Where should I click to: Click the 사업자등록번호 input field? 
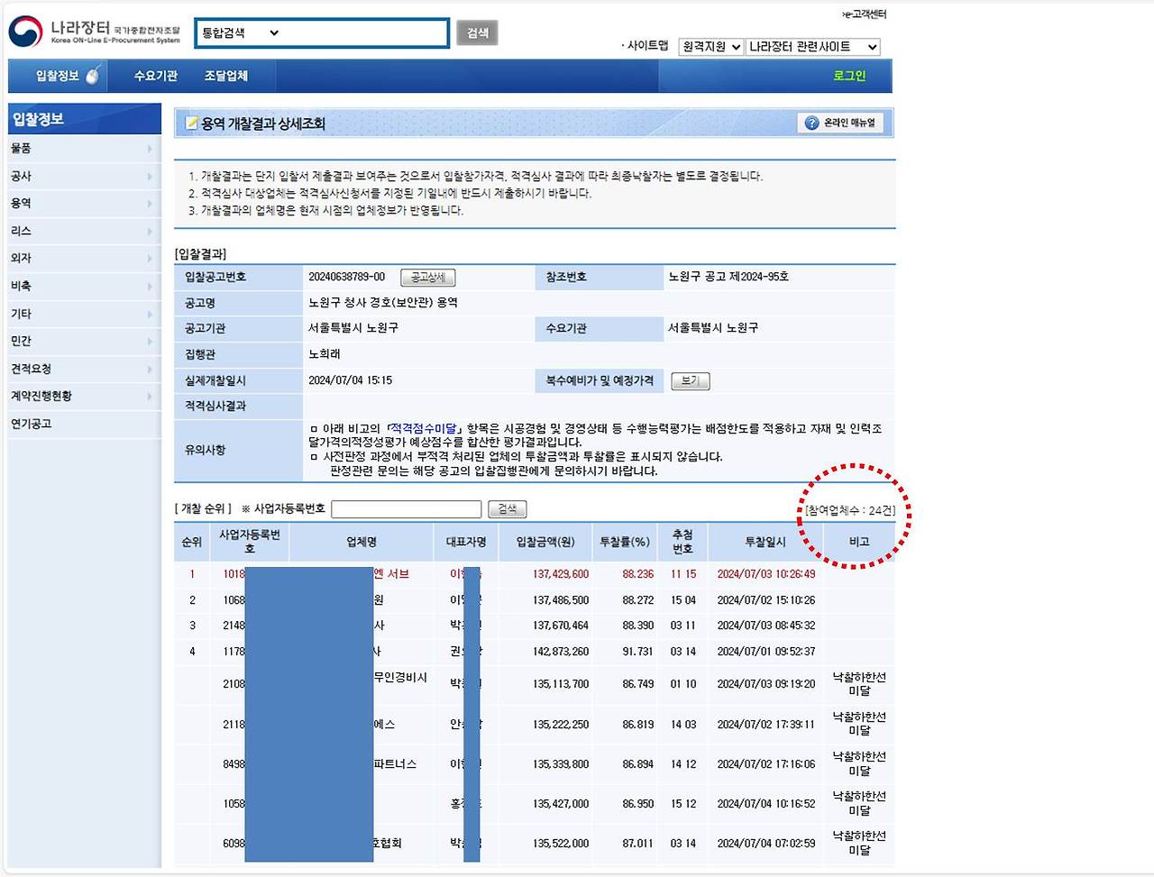[406, 508]
